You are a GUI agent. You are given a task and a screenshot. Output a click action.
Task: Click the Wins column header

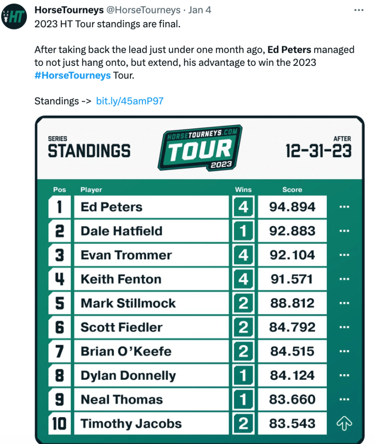point(243,189)
